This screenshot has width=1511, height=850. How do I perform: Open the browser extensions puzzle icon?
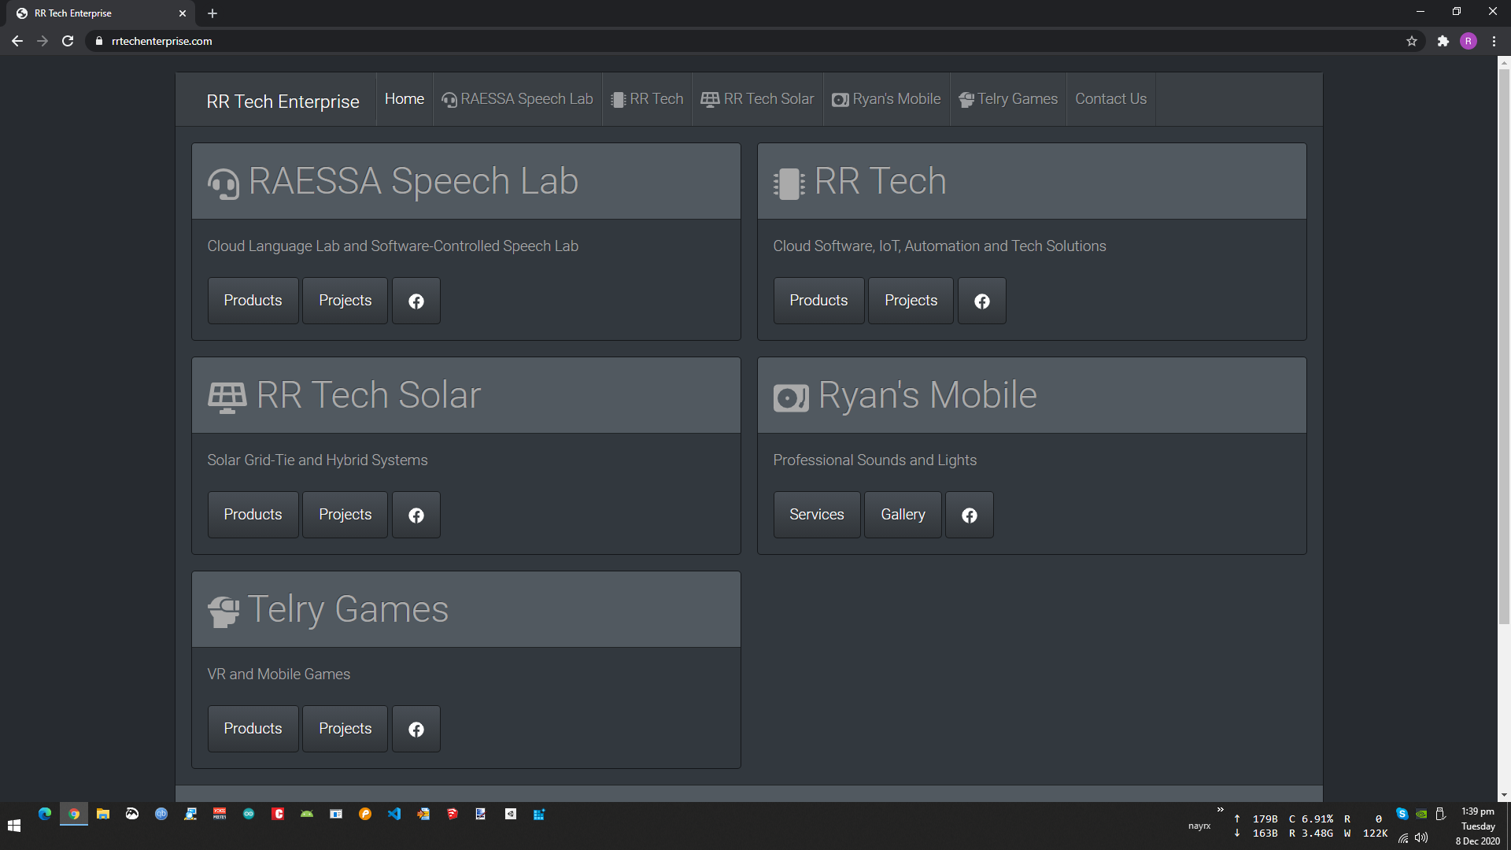pyautogui.click(x=1443, y=41)
